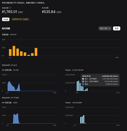Image resolution: width=127 pixels, height=131 pixels.
Task: Click the 输入（命中缓存）label in the tooltip
Action: (91, 79)
